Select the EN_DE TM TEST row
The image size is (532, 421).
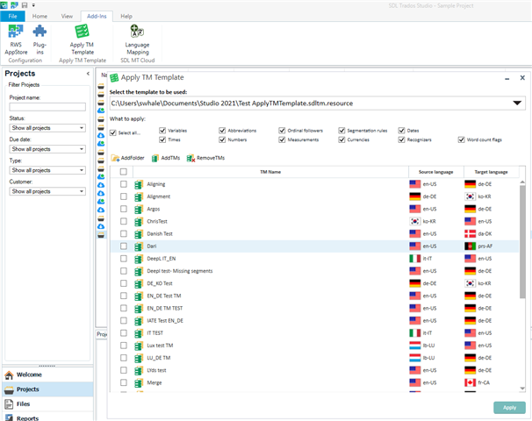[x=314, y=309]
